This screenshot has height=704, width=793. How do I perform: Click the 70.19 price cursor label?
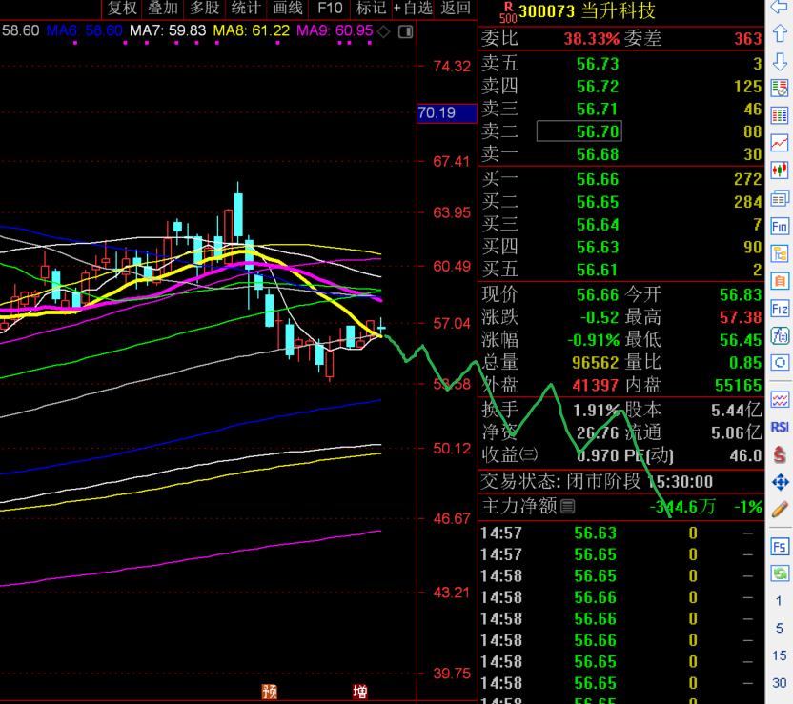447,112
